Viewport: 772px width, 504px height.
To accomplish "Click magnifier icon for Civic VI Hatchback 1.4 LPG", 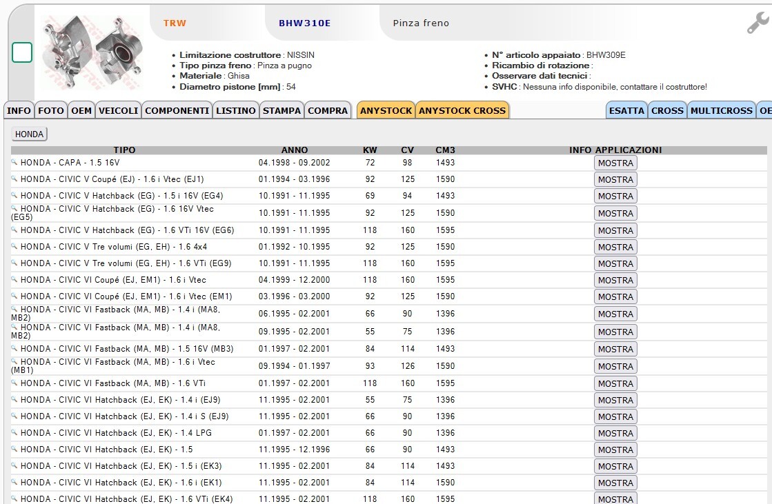I will [14, 432].
